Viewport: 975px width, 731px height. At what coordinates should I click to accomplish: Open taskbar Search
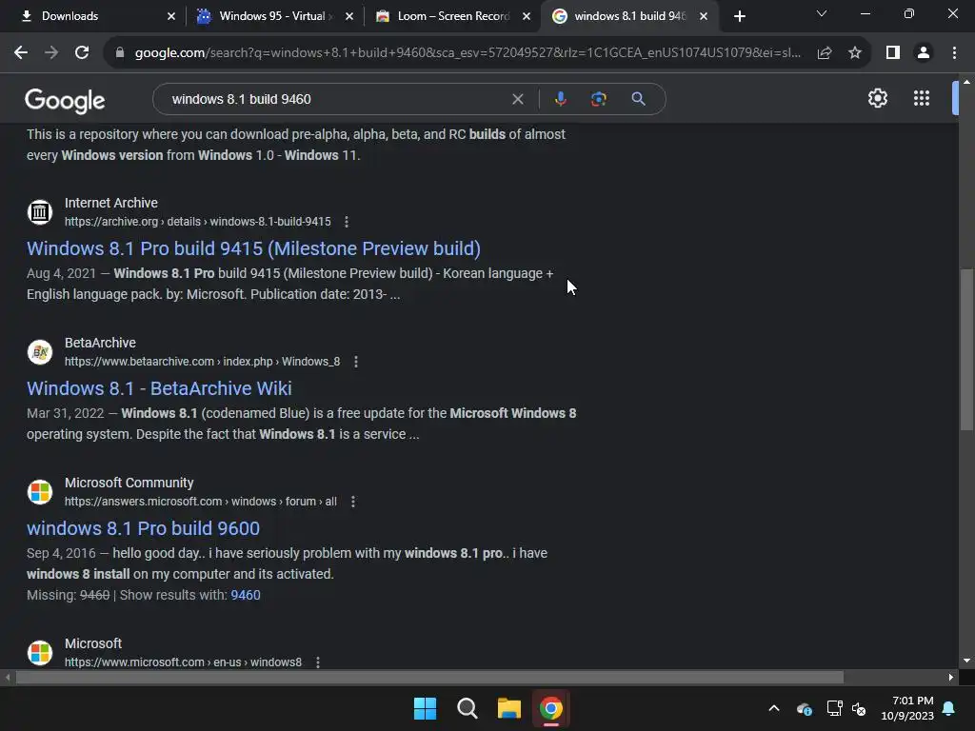click(x=467, y=708)
